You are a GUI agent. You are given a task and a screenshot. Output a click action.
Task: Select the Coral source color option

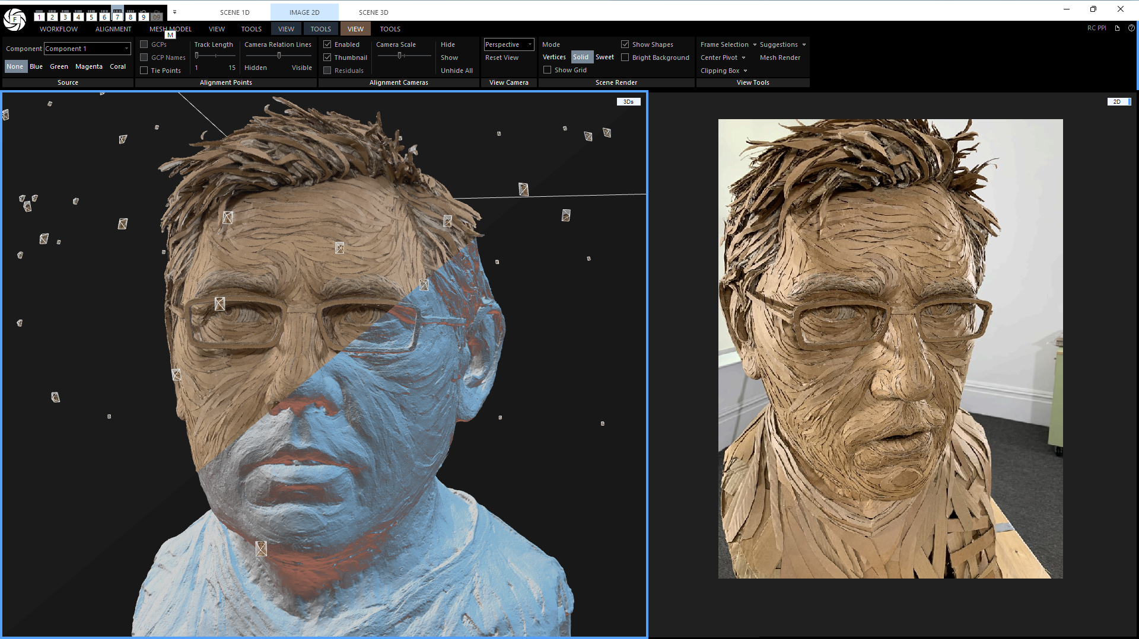pyautogui.click(x=117, y=66)
